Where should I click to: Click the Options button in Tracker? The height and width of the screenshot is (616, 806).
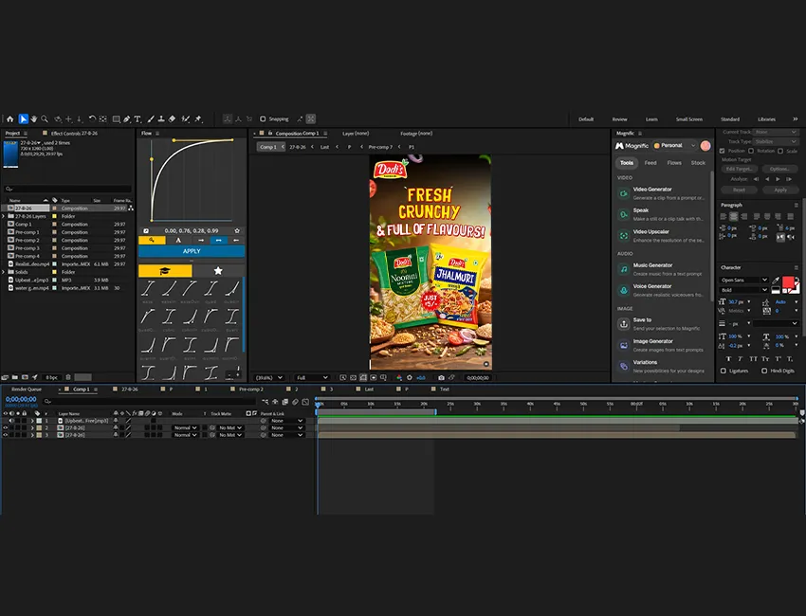[x=779, y=169]
